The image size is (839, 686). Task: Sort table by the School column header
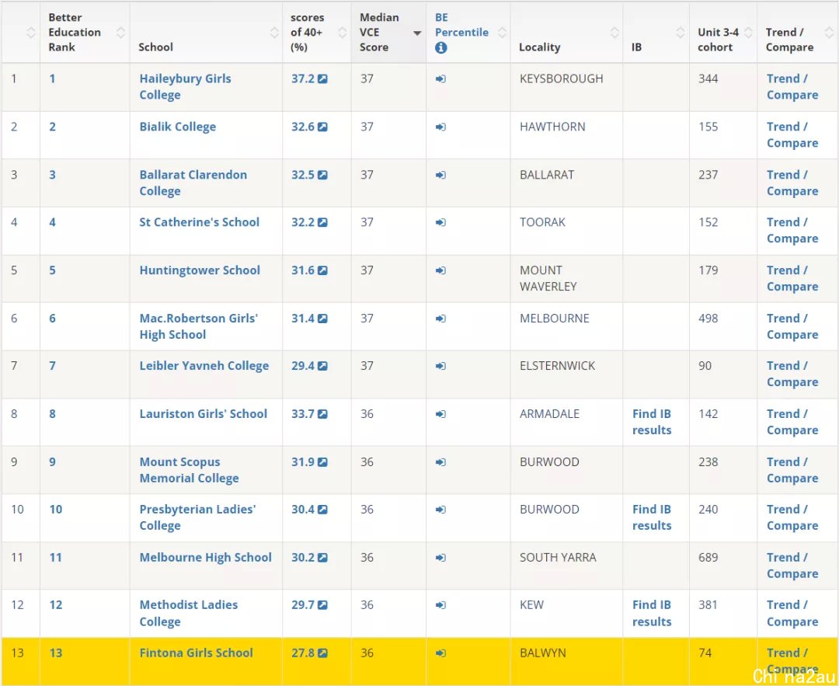coord(206,32)
